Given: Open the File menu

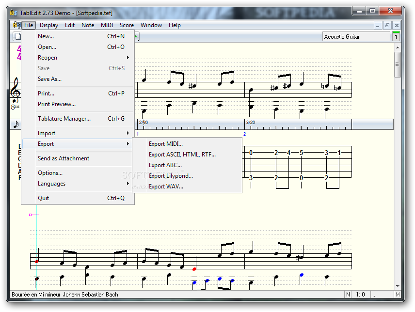Looking at the screenshot, I should click(29, 25).
